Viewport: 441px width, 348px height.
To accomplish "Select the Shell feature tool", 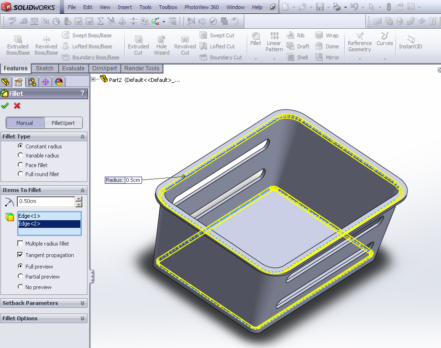I will tap(297, 57).
